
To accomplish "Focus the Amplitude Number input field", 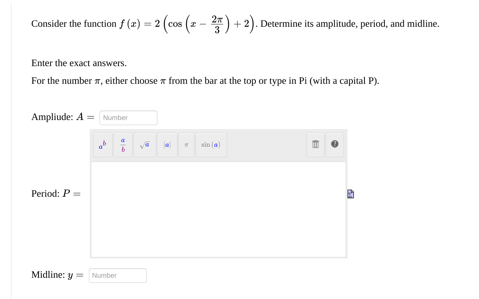I will [128, 118].
